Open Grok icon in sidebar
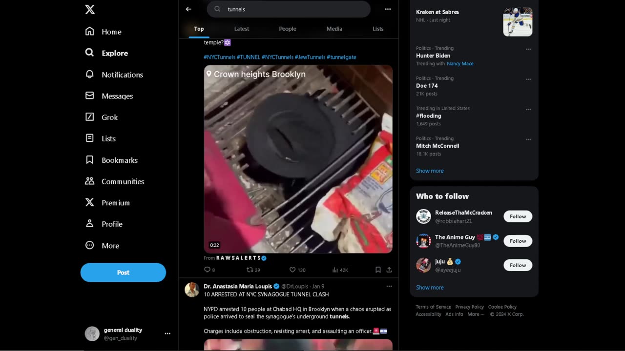The height and width of the screenshot is (351, 625). coord(89,117)
